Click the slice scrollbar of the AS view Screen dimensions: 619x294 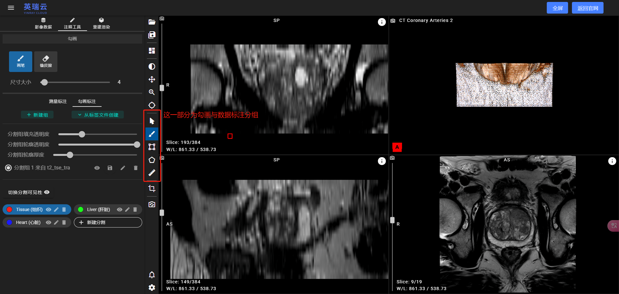coord(392,220)
